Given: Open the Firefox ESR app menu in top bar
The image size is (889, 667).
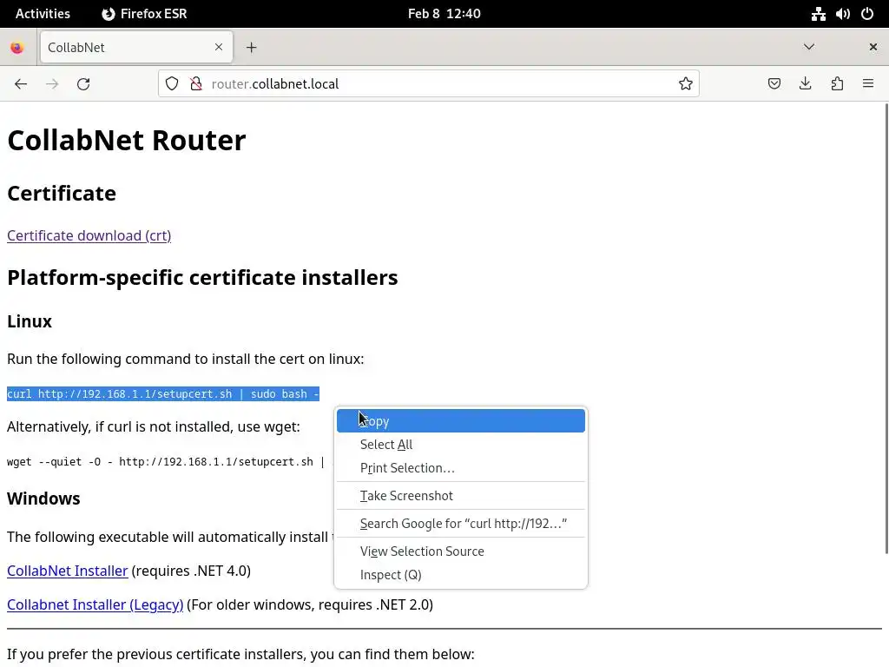Looking at the screenshot, I should point(144,14).
